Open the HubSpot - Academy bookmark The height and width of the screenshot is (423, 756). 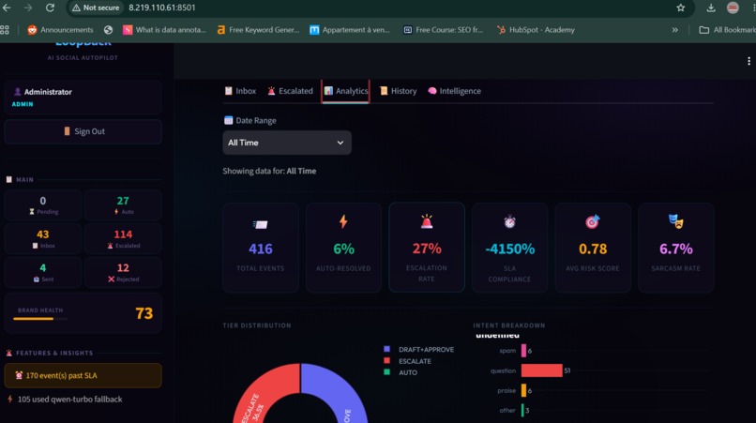click(536, 30)
